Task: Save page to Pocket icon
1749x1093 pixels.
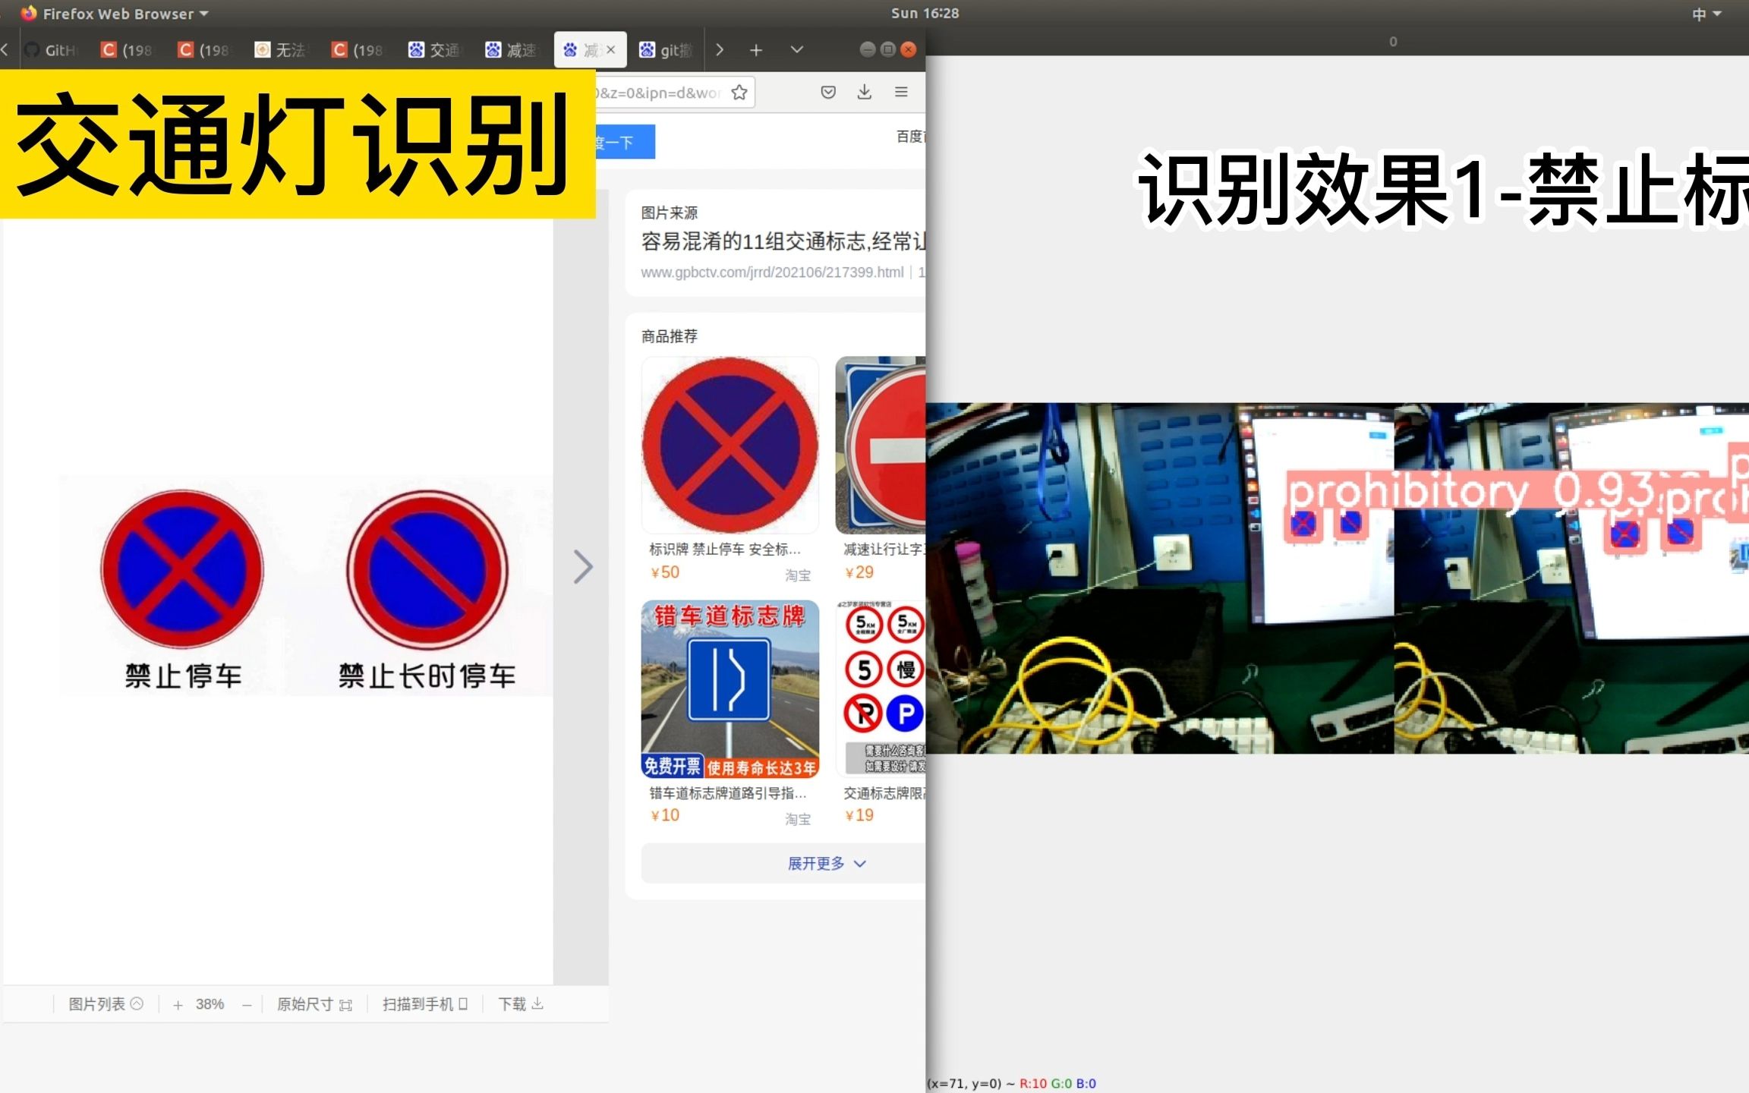Action: click(827, 92)
